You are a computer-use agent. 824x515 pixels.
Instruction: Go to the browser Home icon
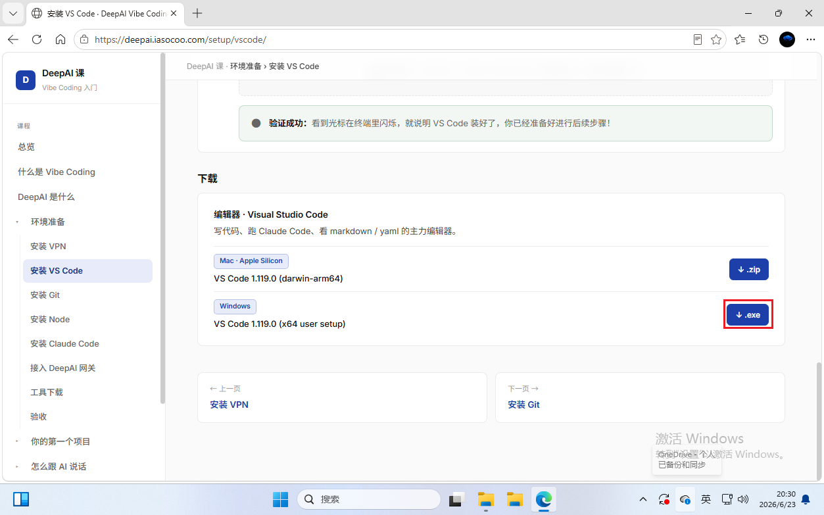tap(61, 39)
